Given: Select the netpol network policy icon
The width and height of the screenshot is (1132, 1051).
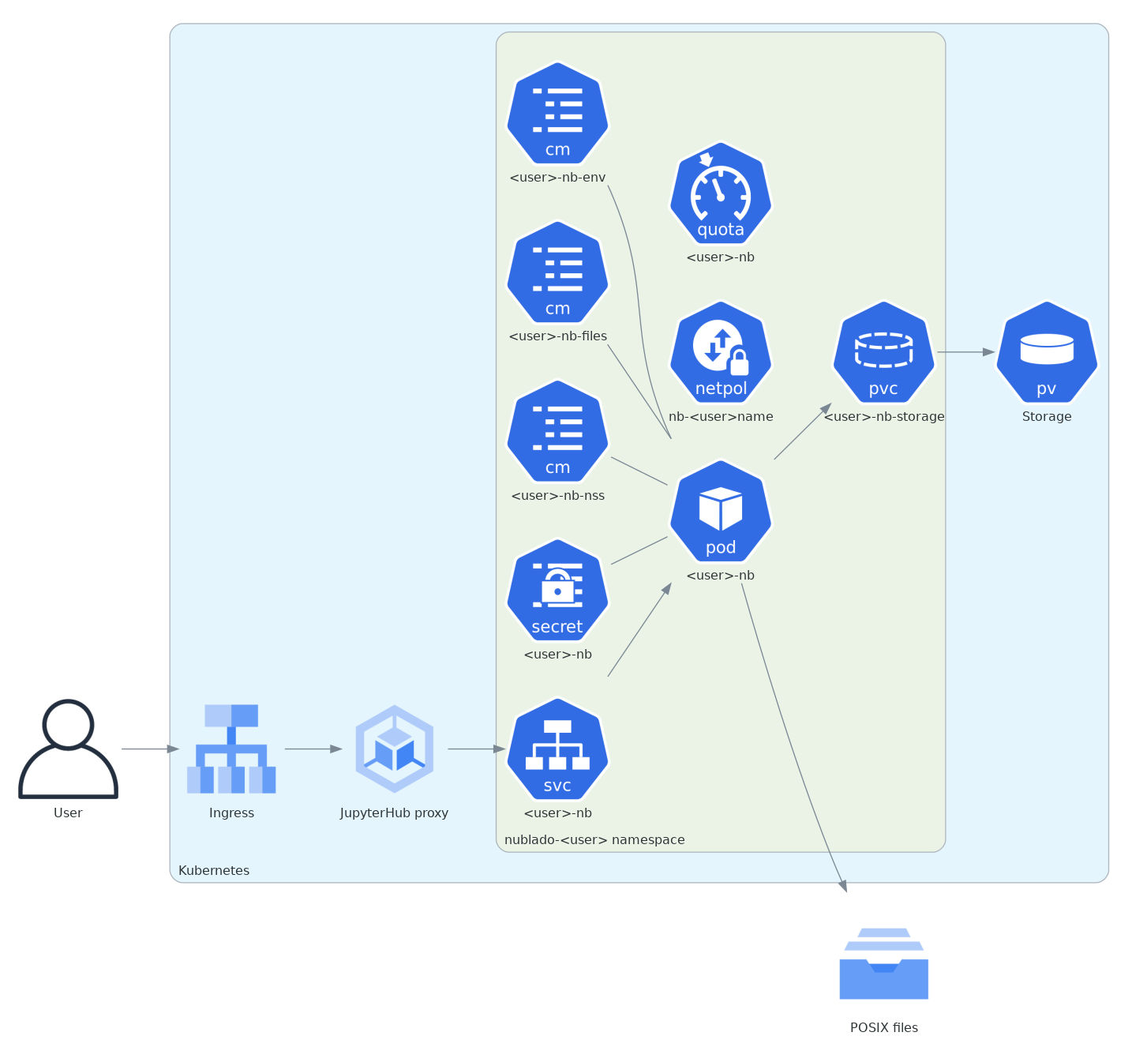Looking at the screenshot, I should pos(720,351).
